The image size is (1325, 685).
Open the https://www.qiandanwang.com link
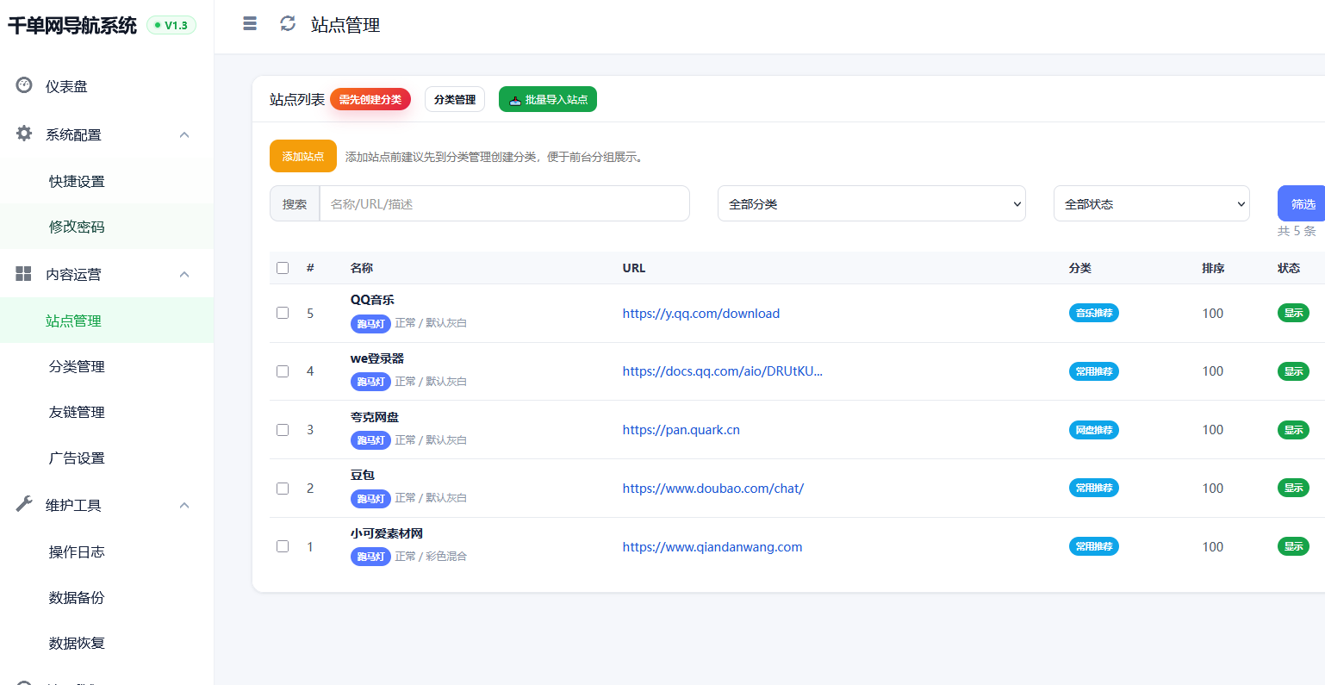[x=712, y=547]
